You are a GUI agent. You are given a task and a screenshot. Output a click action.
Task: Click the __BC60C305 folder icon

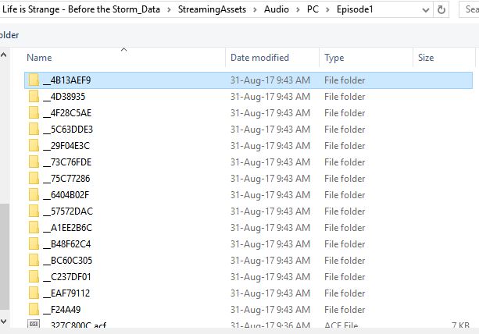[33, 261]
